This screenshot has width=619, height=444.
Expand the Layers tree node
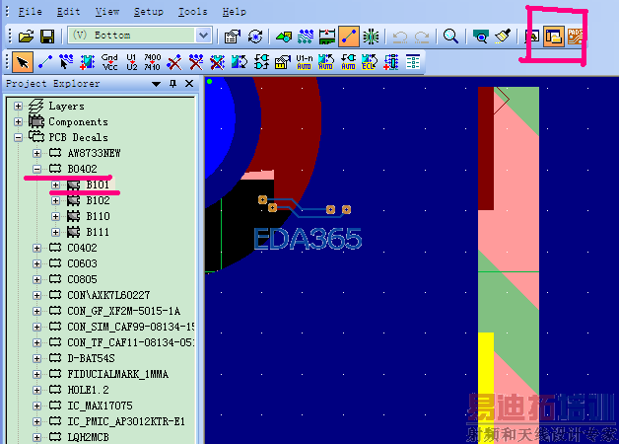(18, 106)
